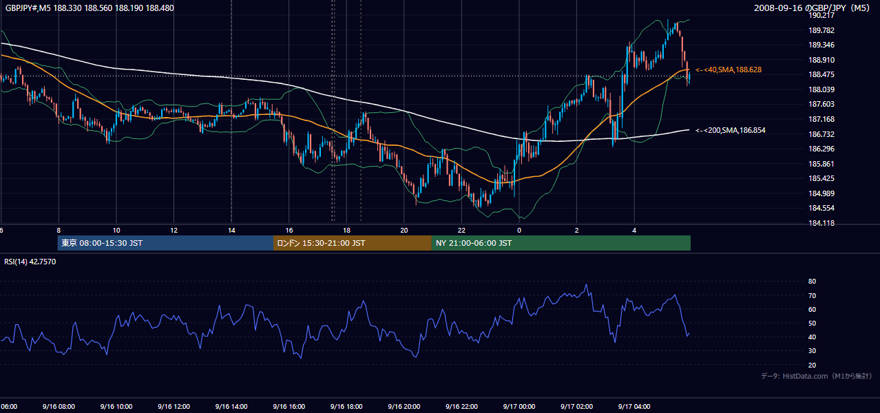Click midnight hour label 0 under price chart
The width and height of the screenshot is (880, 413).
(519, 231)
